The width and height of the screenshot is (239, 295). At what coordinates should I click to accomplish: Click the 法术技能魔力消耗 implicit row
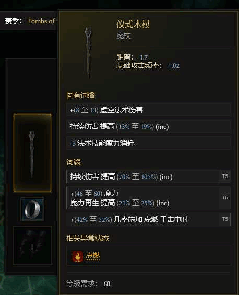[149, 143]
